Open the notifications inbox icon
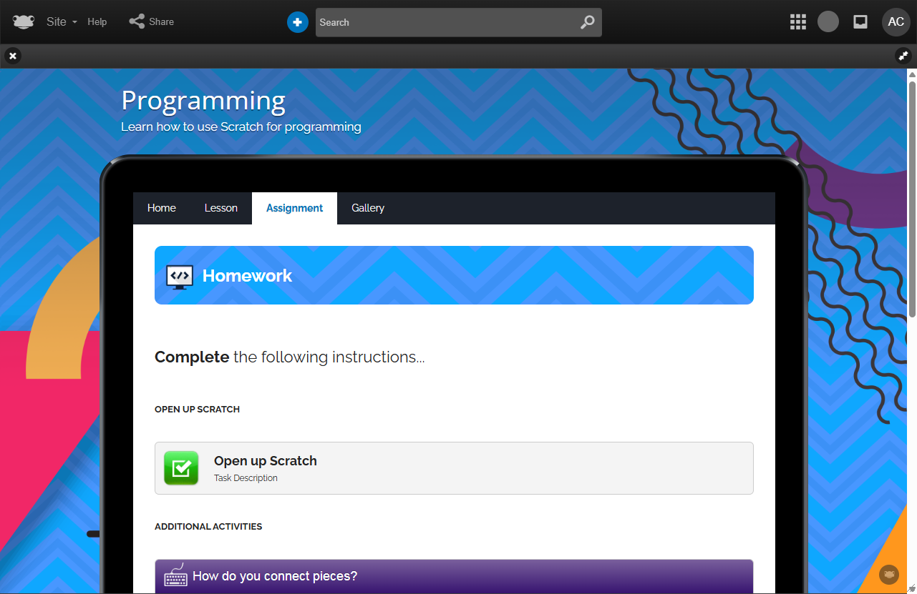Viewport: 917px width, 594px height. [x=860, y=22]
